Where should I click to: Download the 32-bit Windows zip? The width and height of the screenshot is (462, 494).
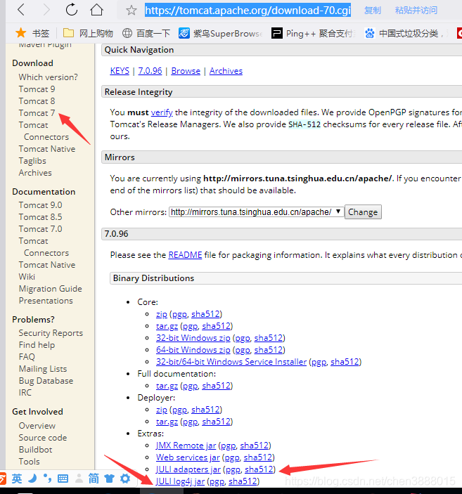point(193,338)
